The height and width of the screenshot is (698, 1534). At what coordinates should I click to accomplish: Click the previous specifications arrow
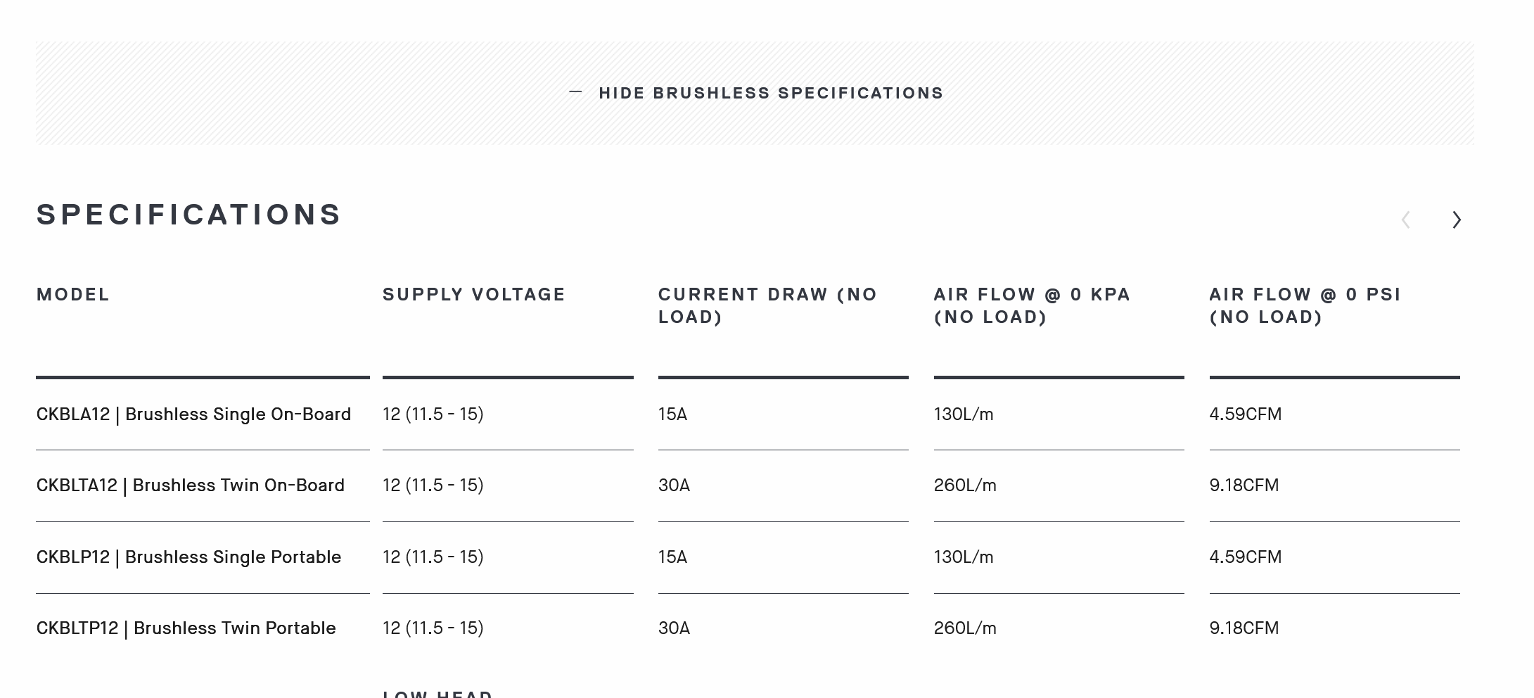[1405, 220]
